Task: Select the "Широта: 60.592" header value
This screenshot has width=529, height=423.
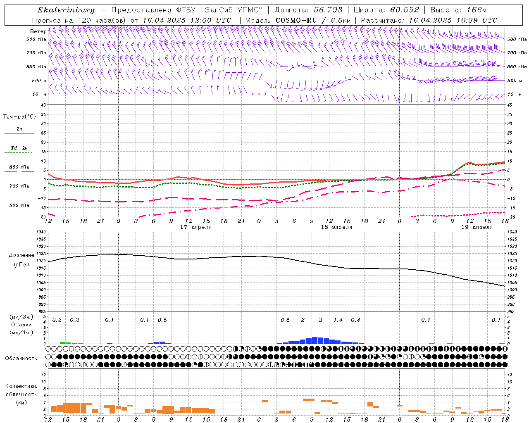Action: (386, 10)
